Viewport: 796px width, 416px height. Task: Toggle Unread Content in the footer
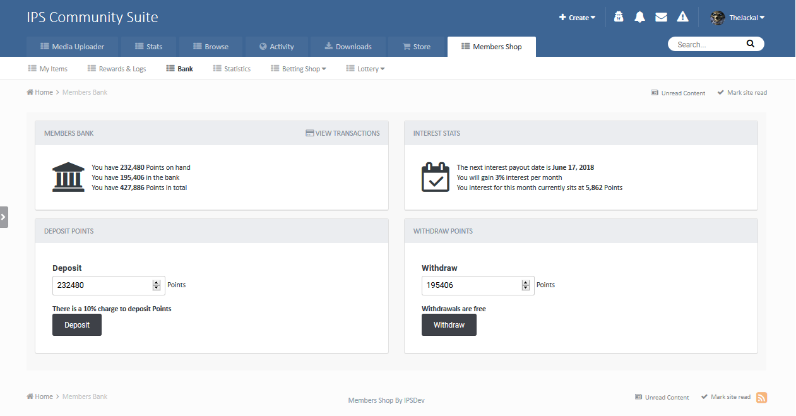click(662, 397)
